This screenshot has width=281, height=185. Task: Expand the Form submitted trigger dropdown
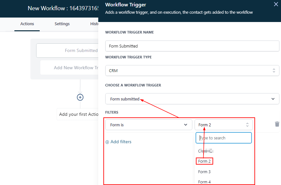[x=192, y=99]
